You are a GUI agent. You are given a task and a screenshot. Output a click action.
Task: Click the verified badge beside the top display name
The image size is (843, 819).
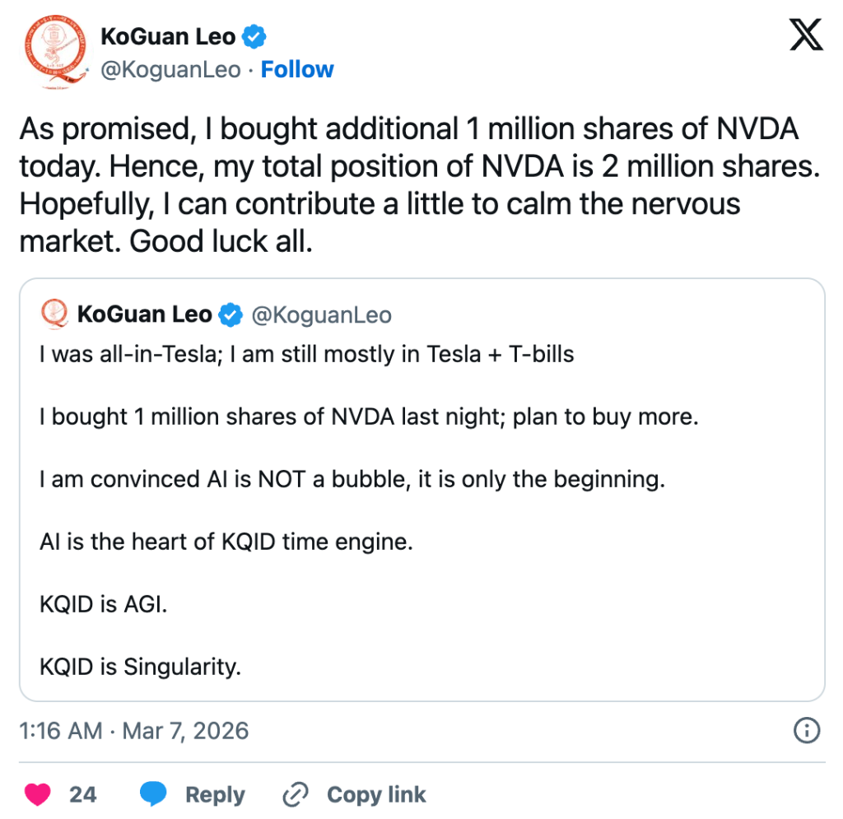(x=254, y=37)
